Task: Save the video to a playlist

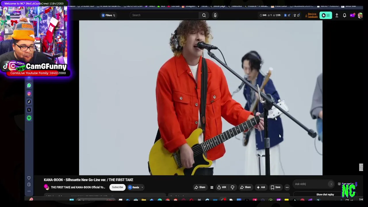Action: point(275,187)
